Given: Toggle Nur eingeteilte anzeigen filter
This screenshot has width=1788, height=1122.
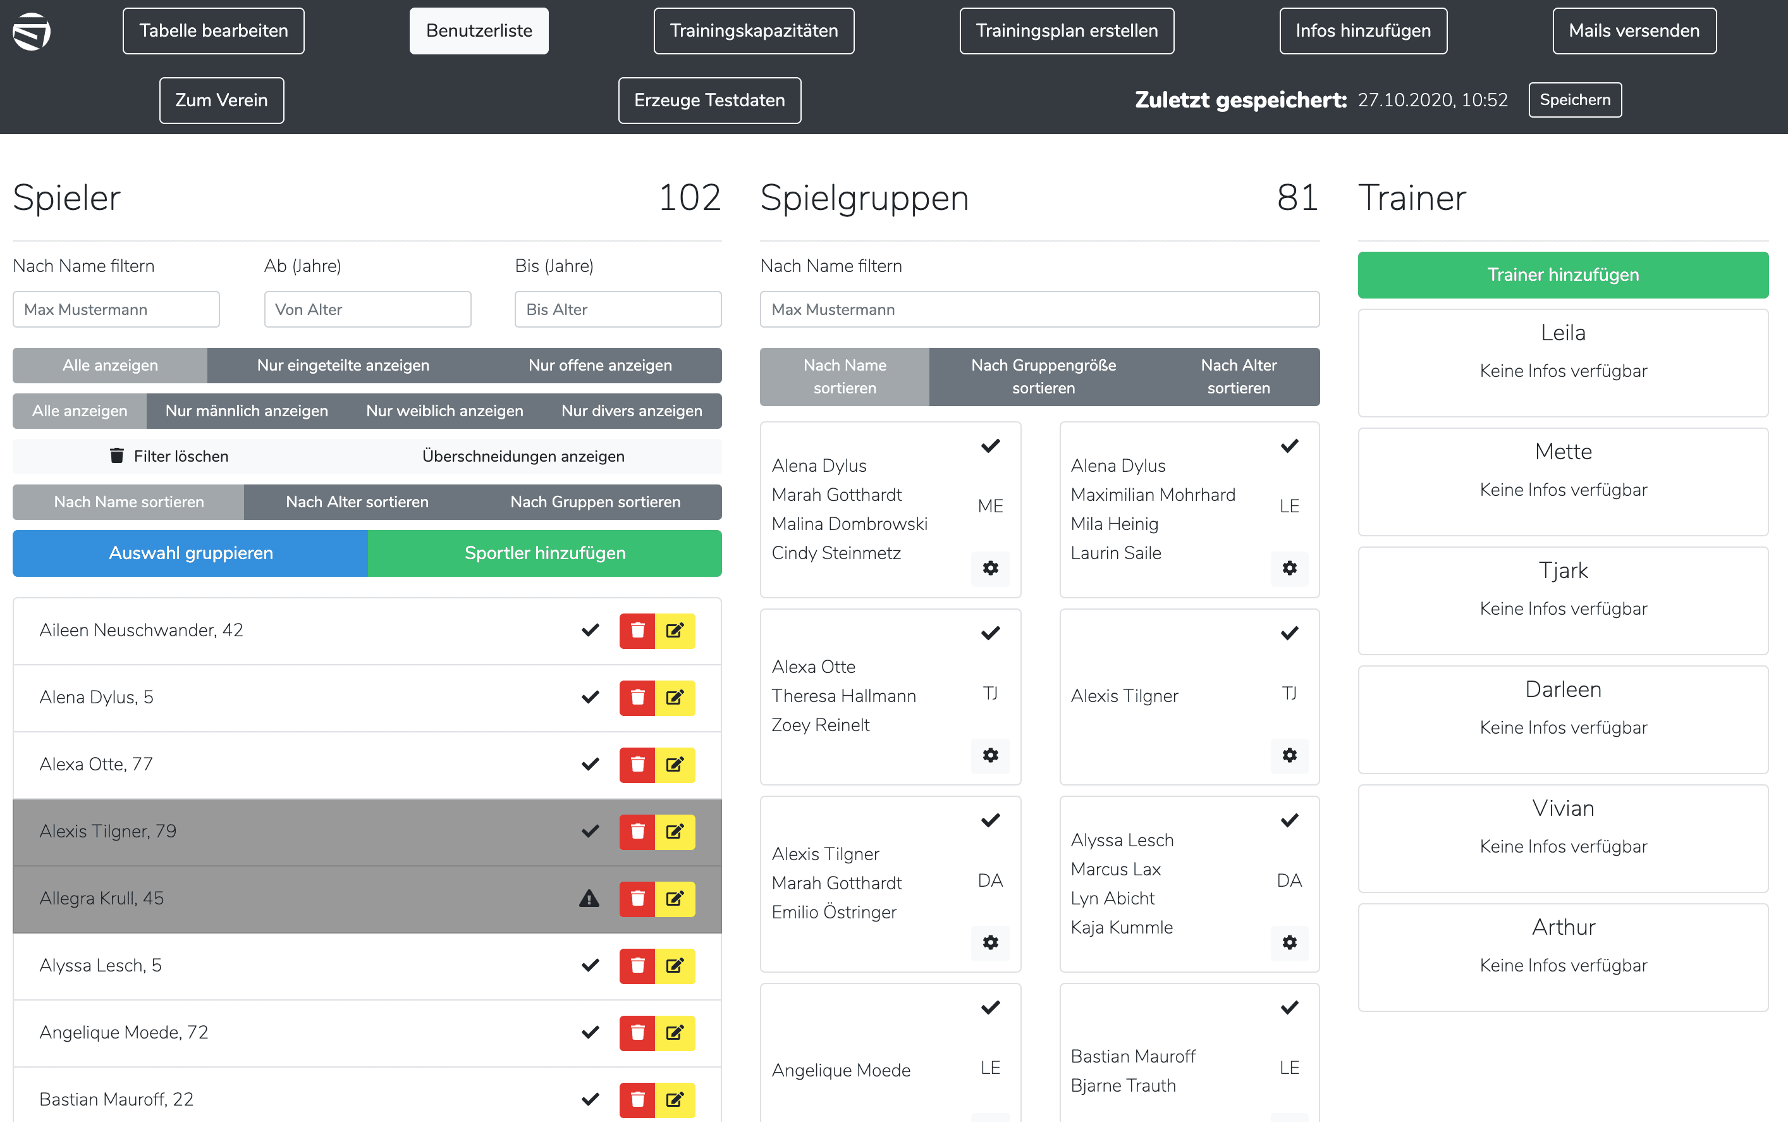Looking at the screenshot, I should 343,365.
